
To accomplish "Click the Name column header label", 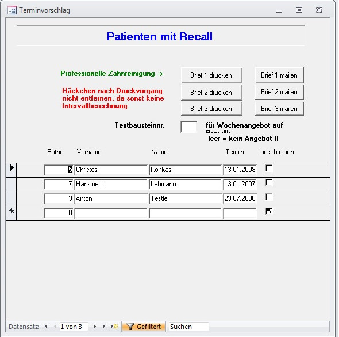I will [x=159, y=152].
